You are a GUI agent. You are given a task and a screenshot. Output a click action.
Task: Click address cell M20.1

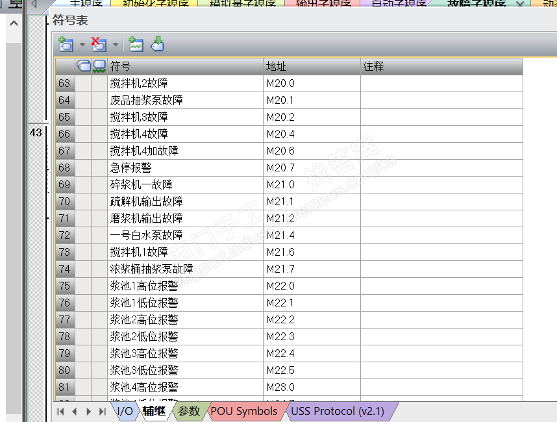(x=312, y=100)
